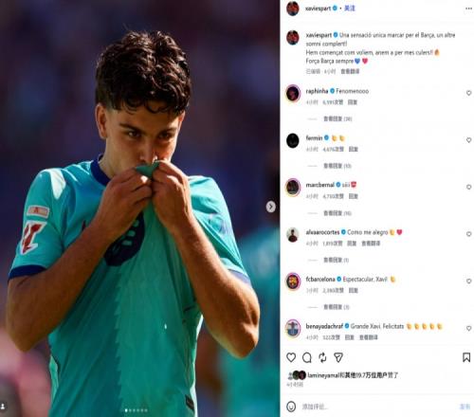Like fermin's comment heart

[468, 140]
